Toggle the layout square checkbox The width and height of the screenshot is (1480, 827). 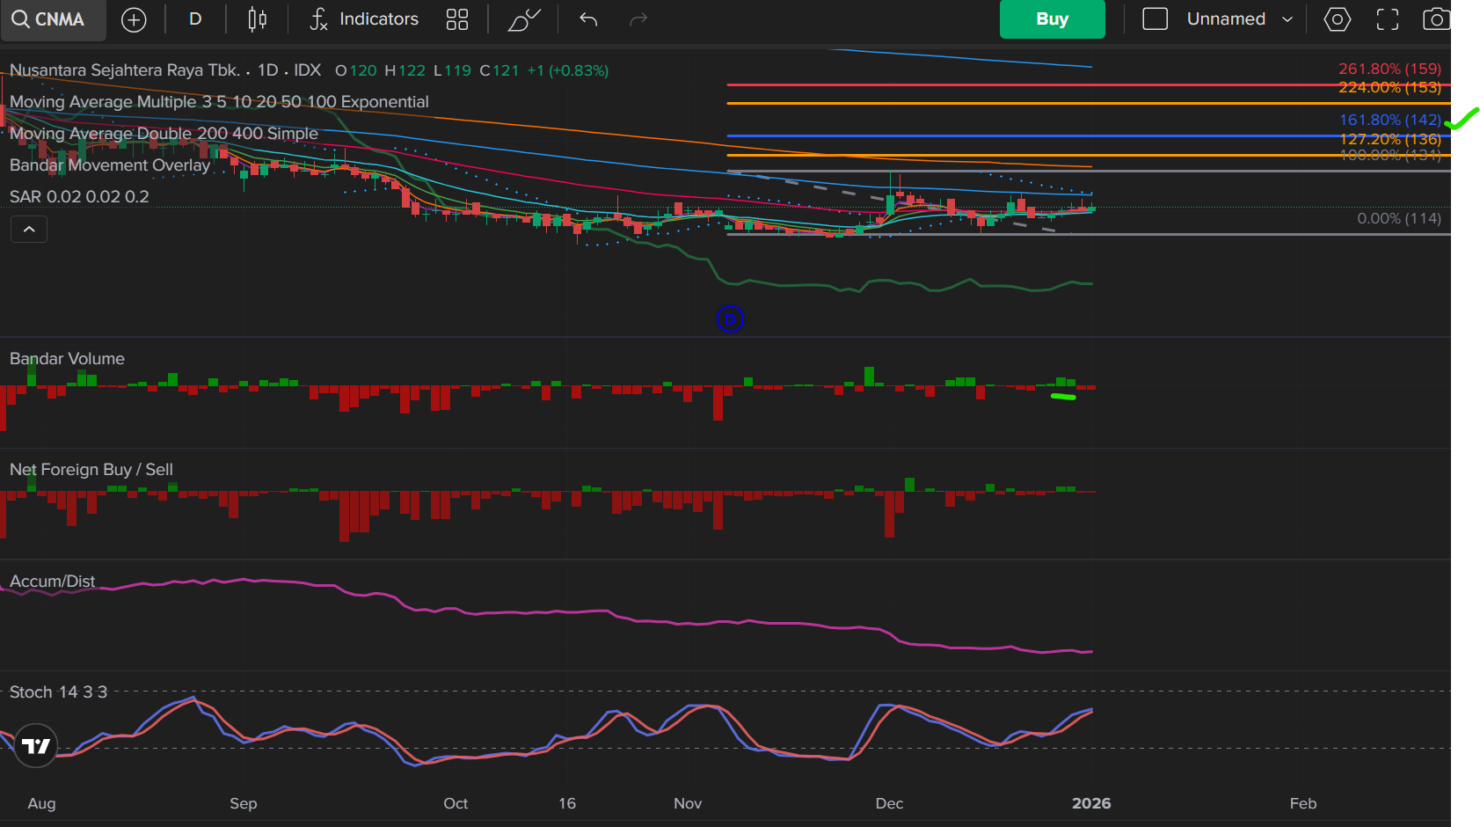tap(1155, 19)
